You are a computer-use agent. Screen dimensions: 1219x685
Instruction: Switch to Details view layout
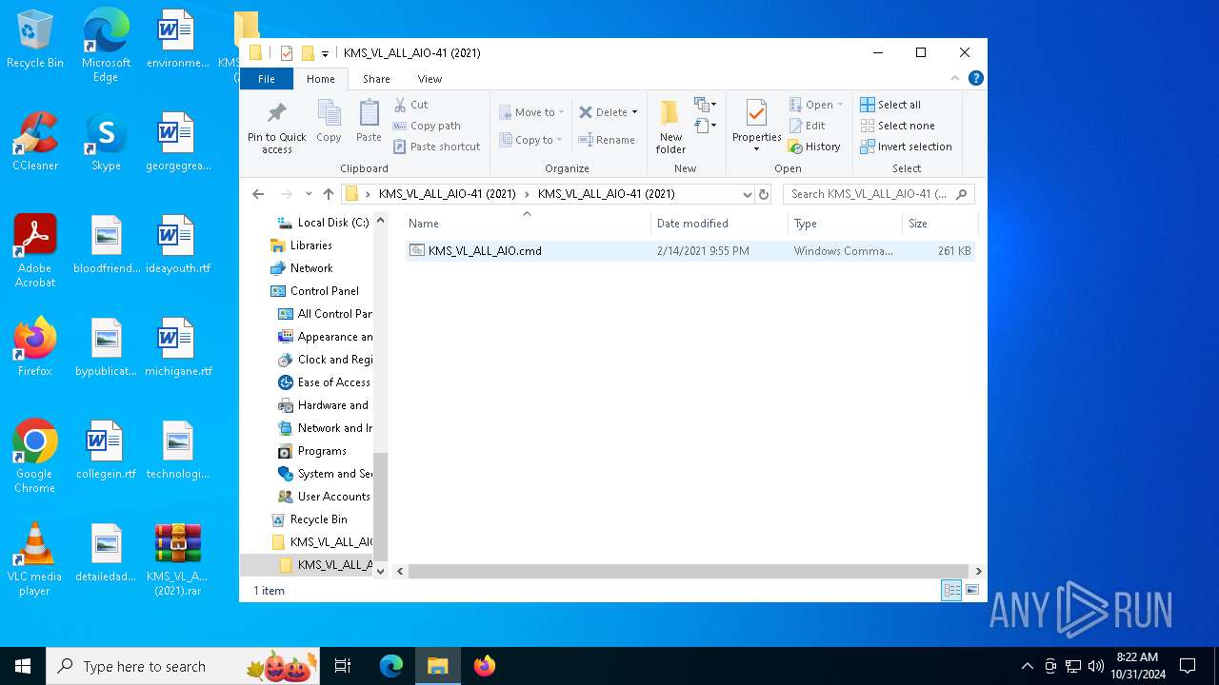pyautogui.click(x=951, y=590)
